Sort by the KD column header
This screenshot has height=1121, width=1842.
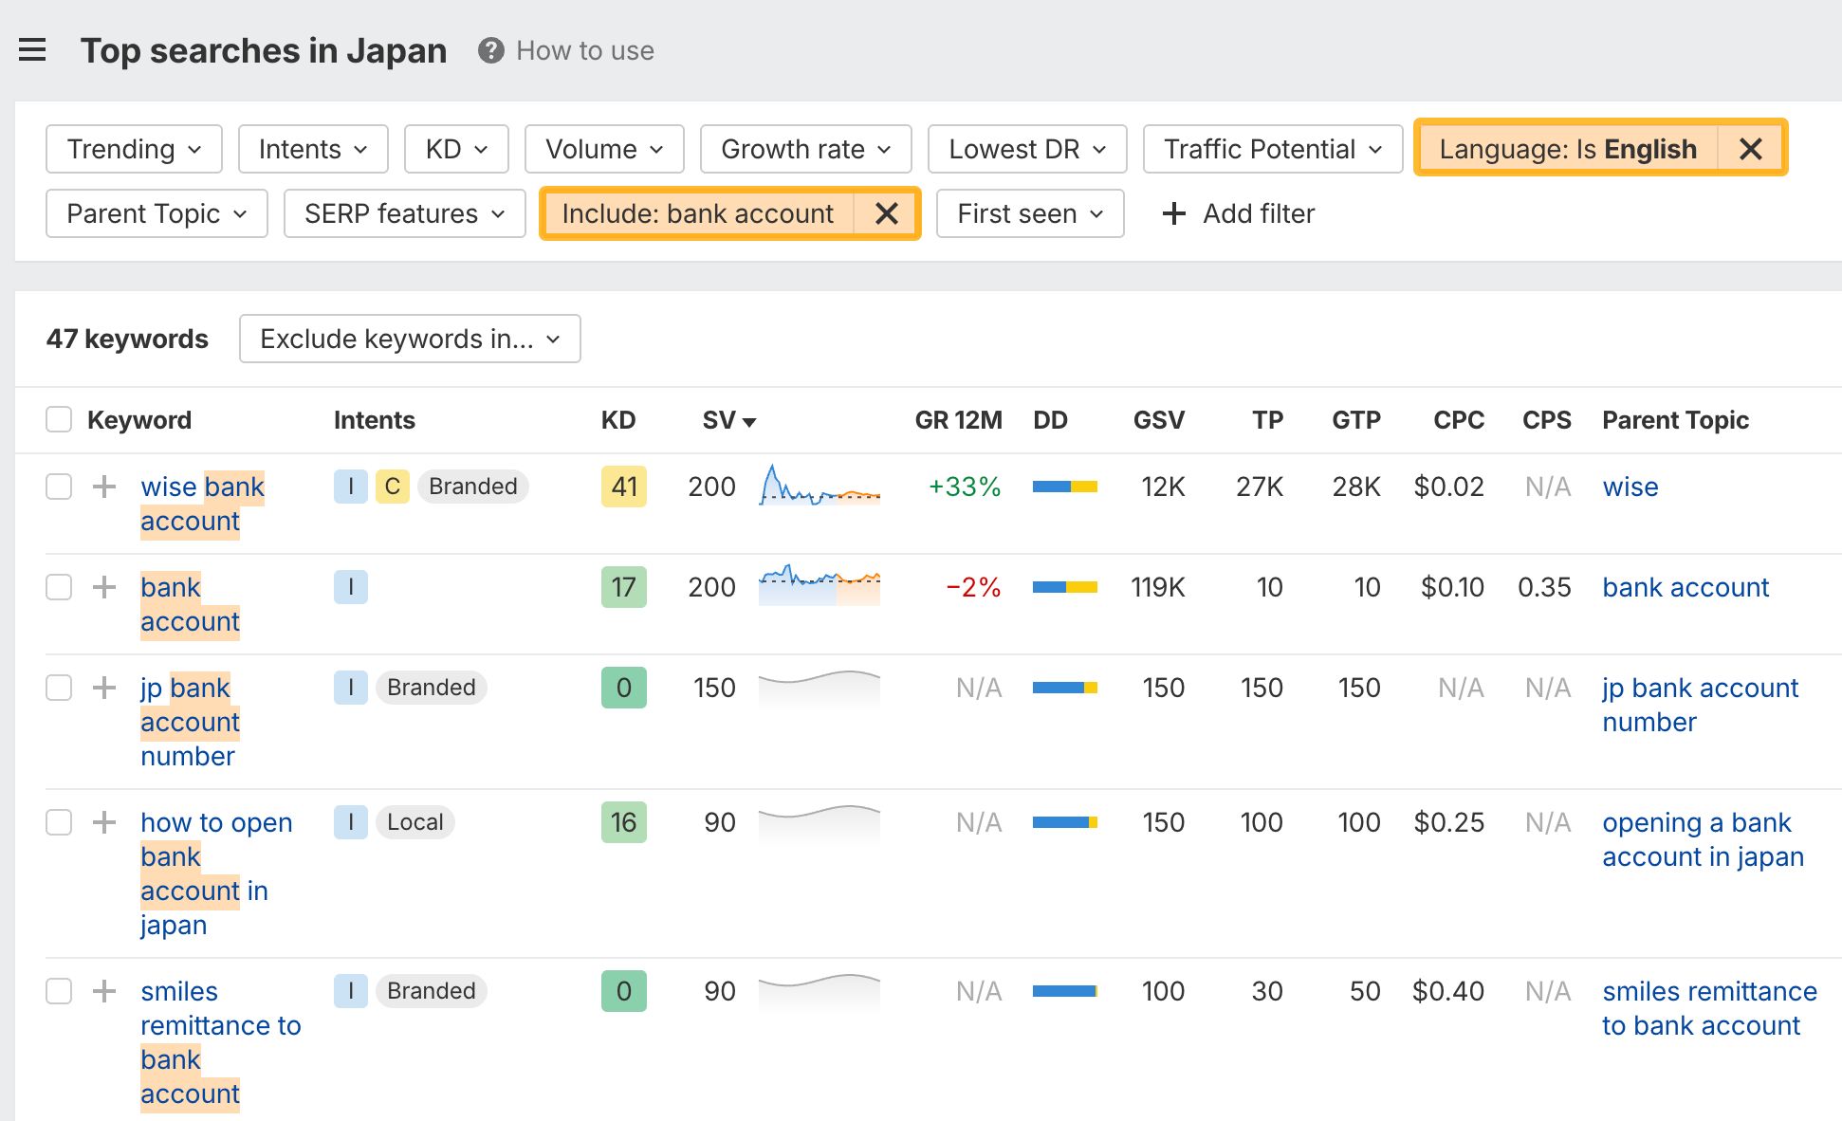tap(617, 420)
